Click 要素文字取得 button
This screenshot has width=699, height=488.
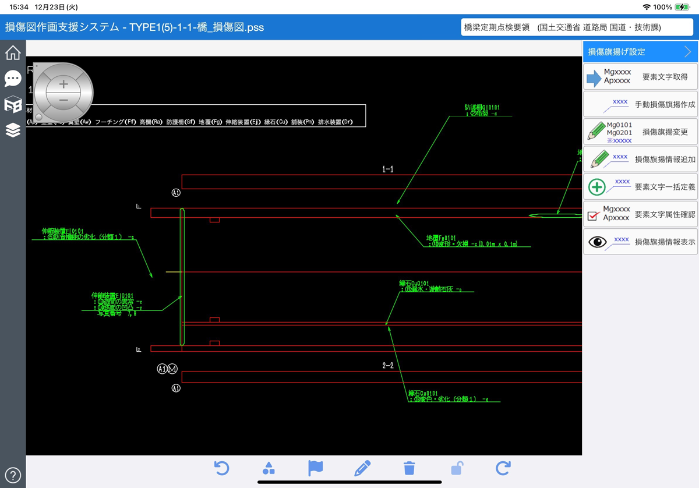[x=640, y=77]
